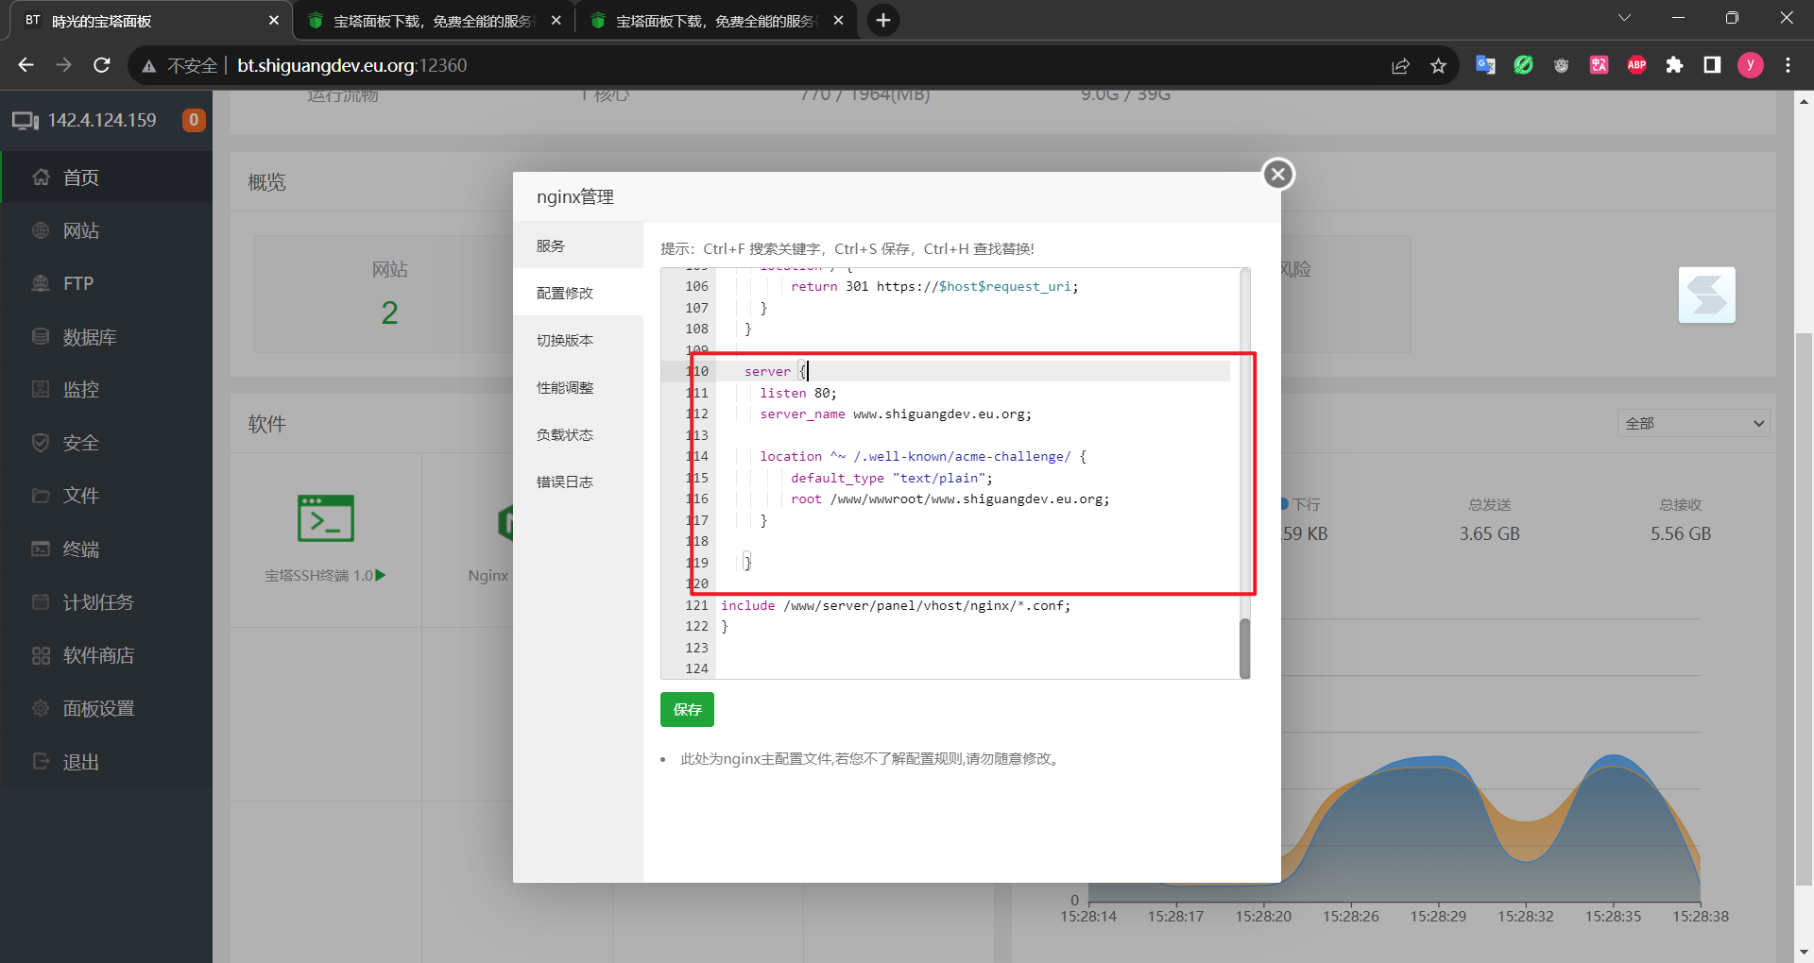Click the globe icon beside 网站

tap(41, 230)
